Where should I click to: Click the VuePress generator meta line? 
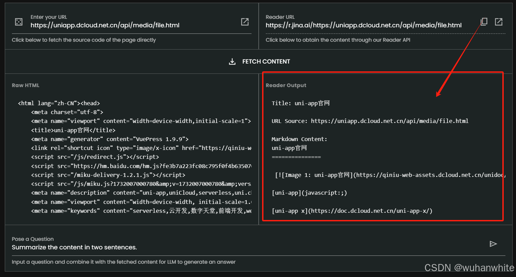click(110, 139)
